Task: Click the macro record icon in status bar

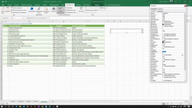Action: tap(7, 104)
